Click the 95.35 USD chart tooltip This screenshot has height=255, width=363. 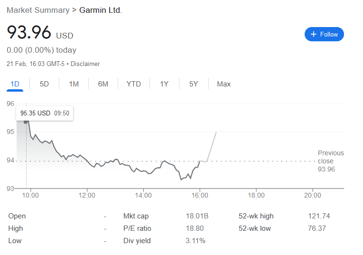pos(45,113)
